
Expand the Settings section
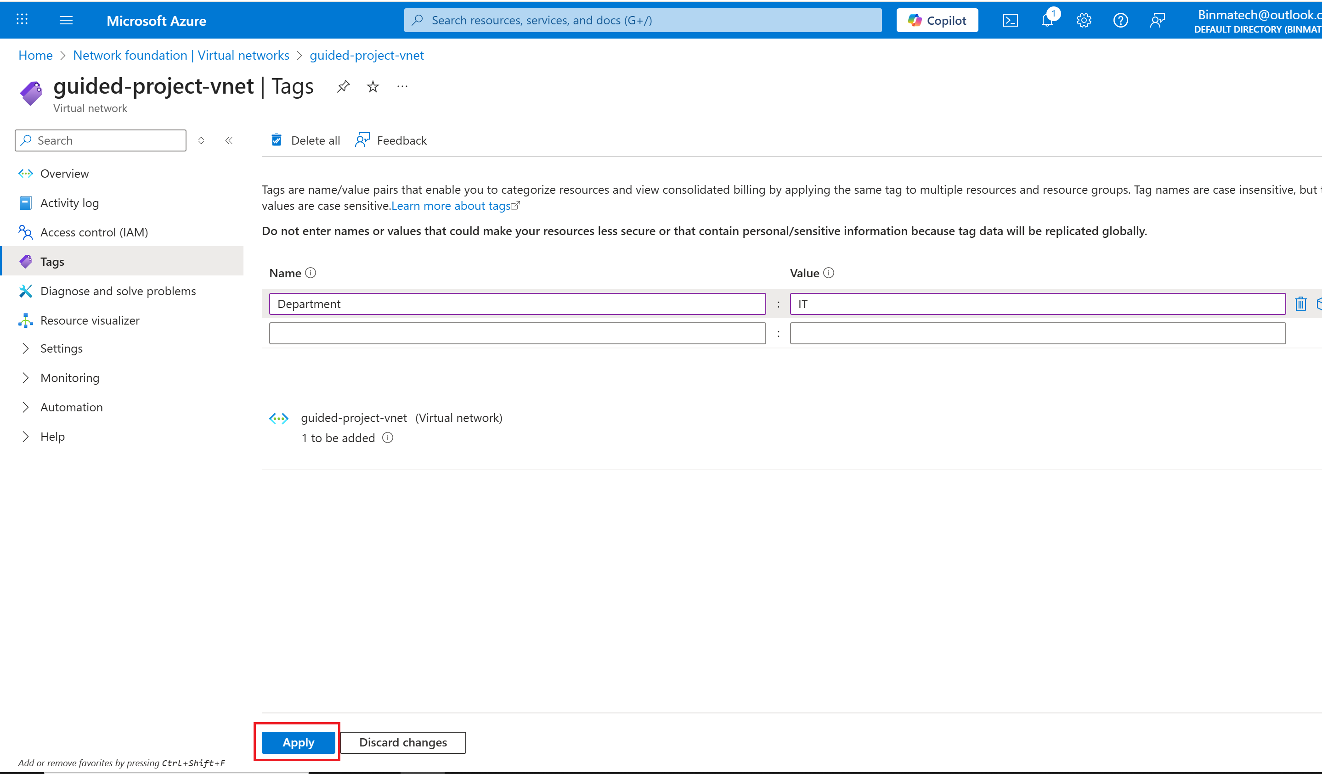[x=62, y=349]
